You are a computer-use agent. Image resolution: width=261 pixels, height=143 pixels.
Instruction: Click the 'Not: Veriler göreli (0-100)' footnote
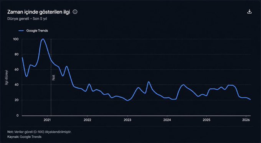pos(39,132)
